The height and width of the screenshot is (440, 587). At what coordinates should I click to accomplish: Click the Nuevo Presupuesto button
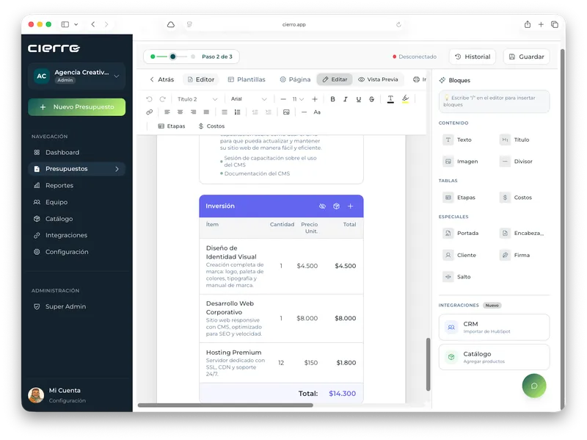pyautogui.click(x=77, y=107)
